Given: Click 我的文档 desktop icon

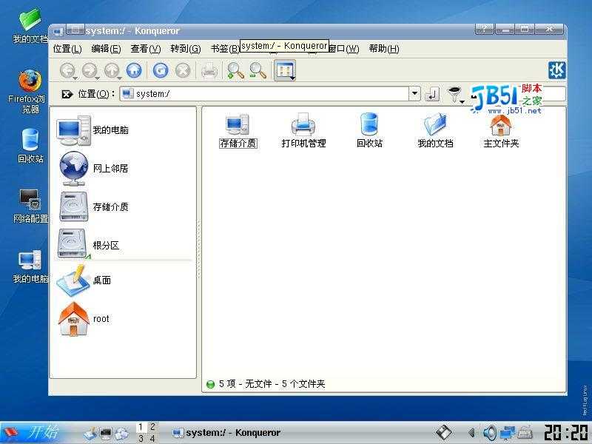Looking at the screenshot, I should pos(30,26).
